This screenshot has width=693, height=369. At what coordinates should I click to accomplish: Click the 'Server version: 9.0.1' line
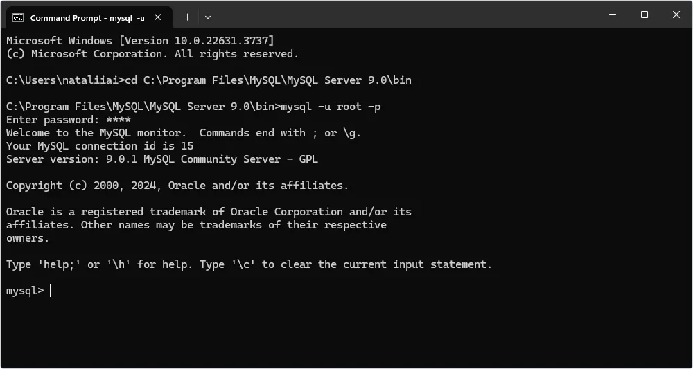pos(162,159)
